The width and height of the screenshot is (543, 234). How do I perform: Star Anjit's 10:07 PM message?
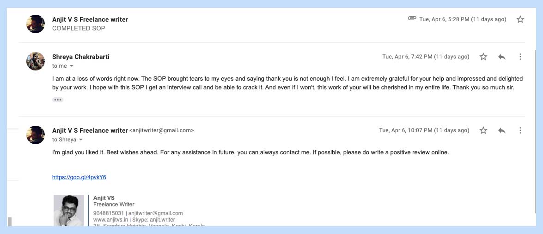point(483,130)
